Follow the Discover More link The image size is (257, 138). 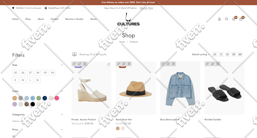tap(146, 8)
